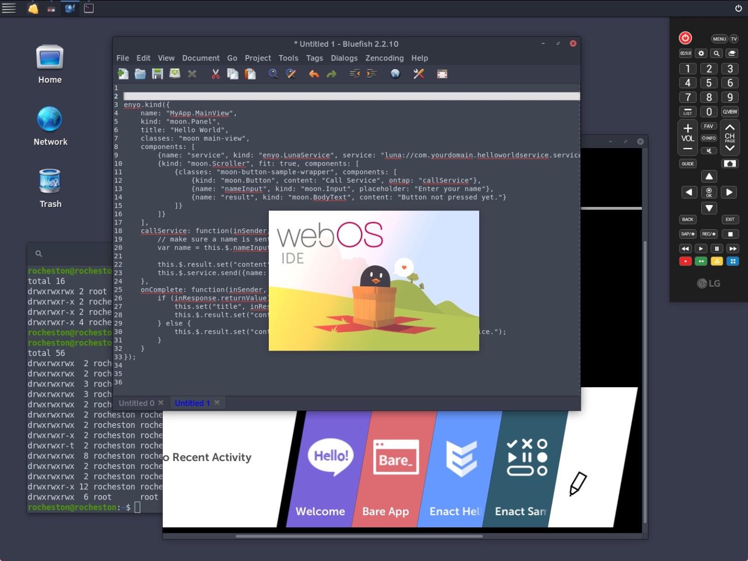Open the Project menu in Bluefish
This screenshot has height=561, width=748.
[258, 58]
